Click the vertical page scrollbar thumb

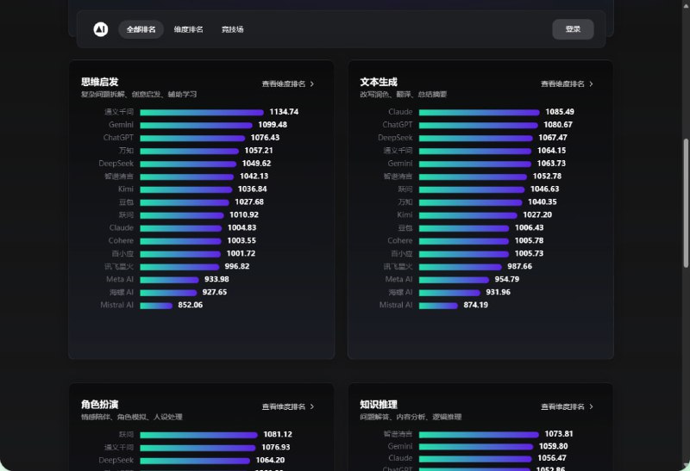click(686, 203)
